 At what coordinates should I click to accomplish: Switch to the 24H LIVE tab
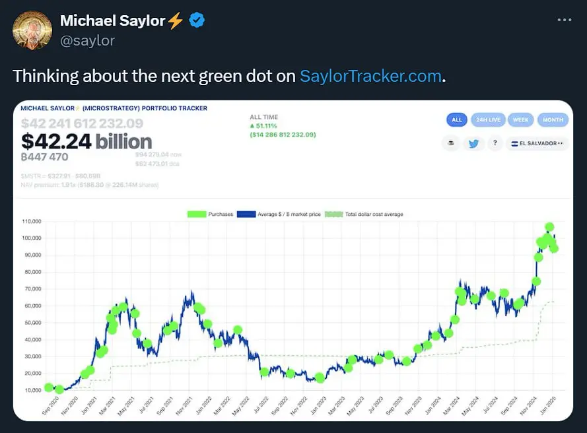488,119
